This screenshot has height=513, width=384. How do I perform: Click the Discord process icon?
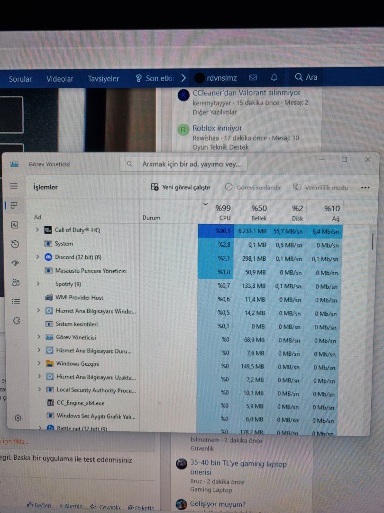[48, 257]
